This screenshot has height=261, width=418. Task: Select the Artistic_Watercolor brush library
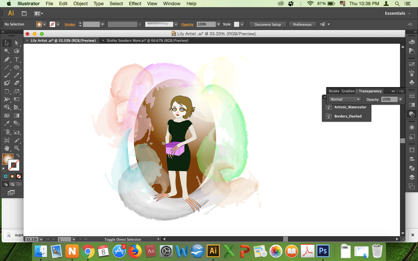tap(350, 107)
